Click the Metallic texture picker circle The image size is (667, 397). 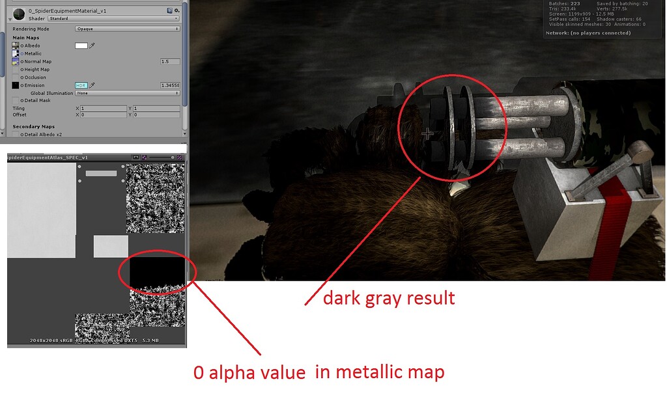[x=21, y=53]
